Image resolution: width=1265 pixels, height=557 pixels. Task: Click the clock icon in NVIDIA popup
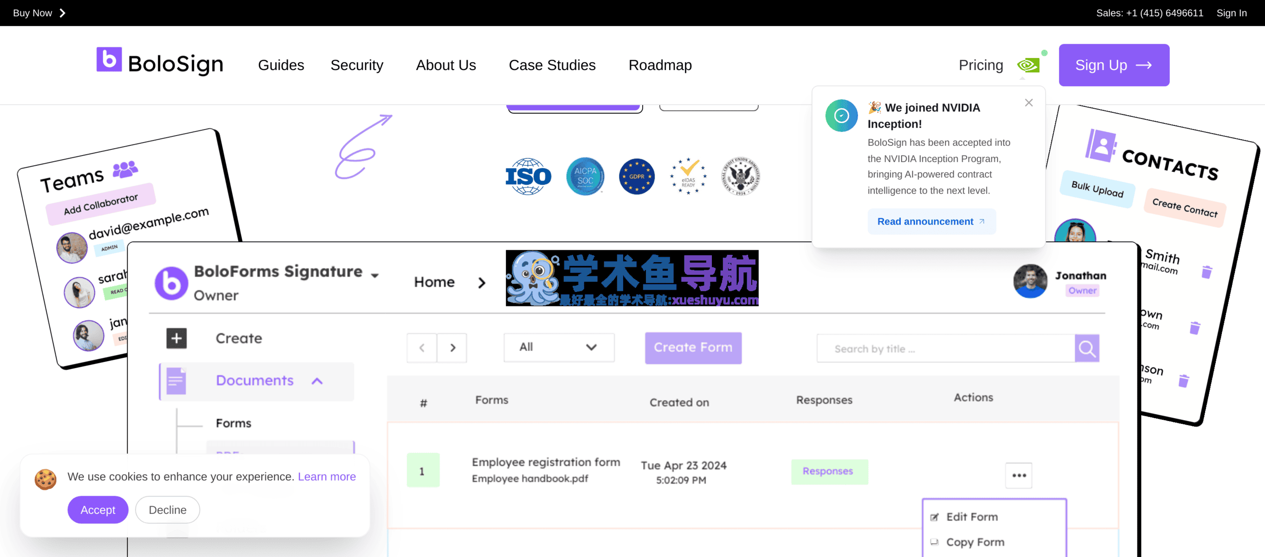(841, 116)
